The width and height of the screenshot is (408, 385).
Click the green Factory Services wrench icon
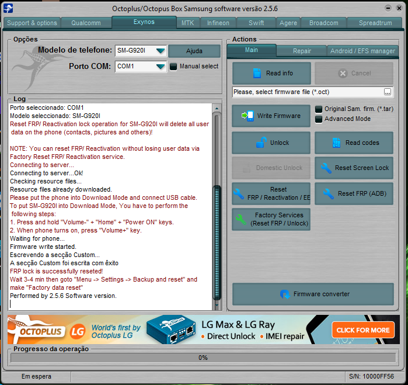tap(240, 219)
